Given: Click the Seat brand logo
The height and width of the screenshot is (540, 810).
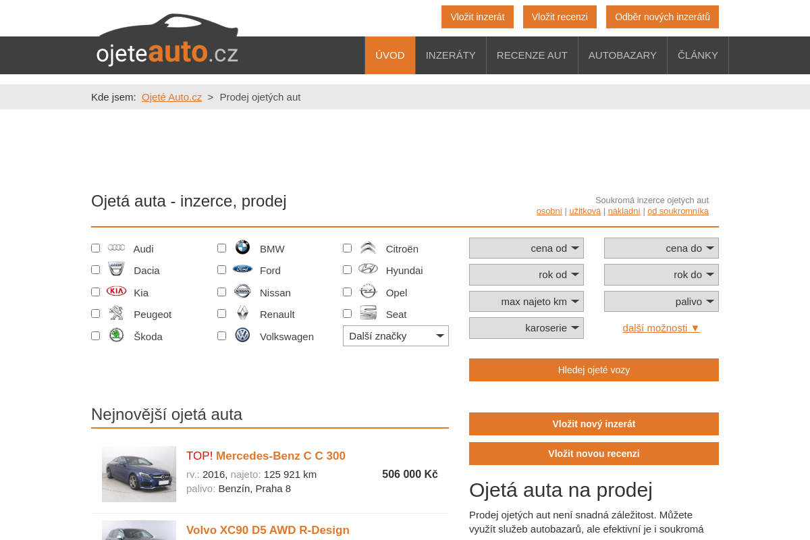Looking at the screenshot, I should pos(368,313).
